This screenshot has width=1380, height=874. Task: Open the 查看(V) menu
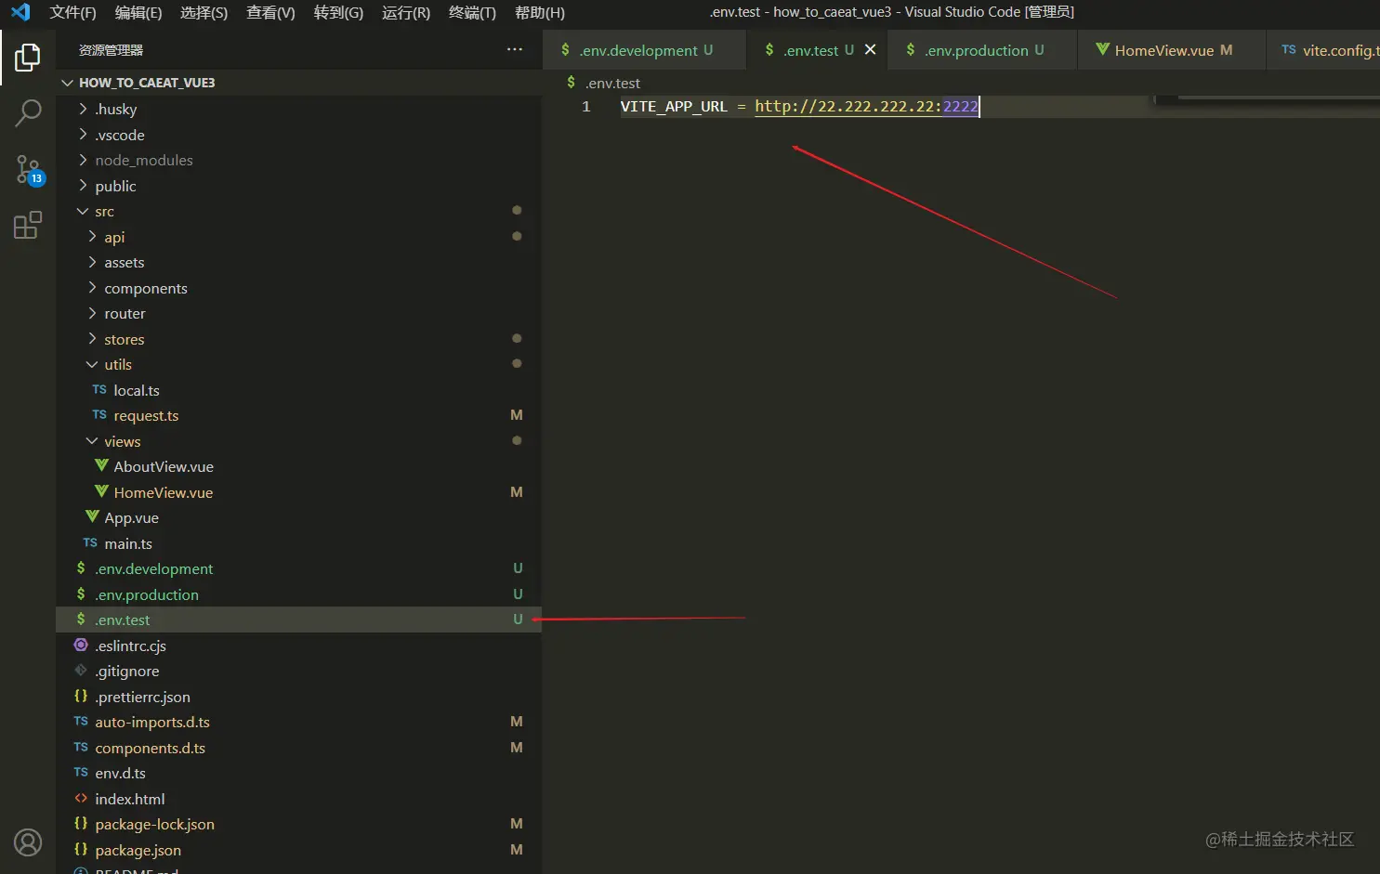coord(270,12)
